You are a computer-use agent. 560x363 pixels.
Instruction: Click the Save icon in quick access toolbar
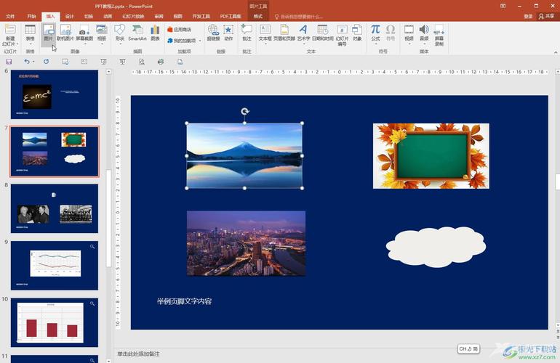pyautogui.click(x=9, y=62)
